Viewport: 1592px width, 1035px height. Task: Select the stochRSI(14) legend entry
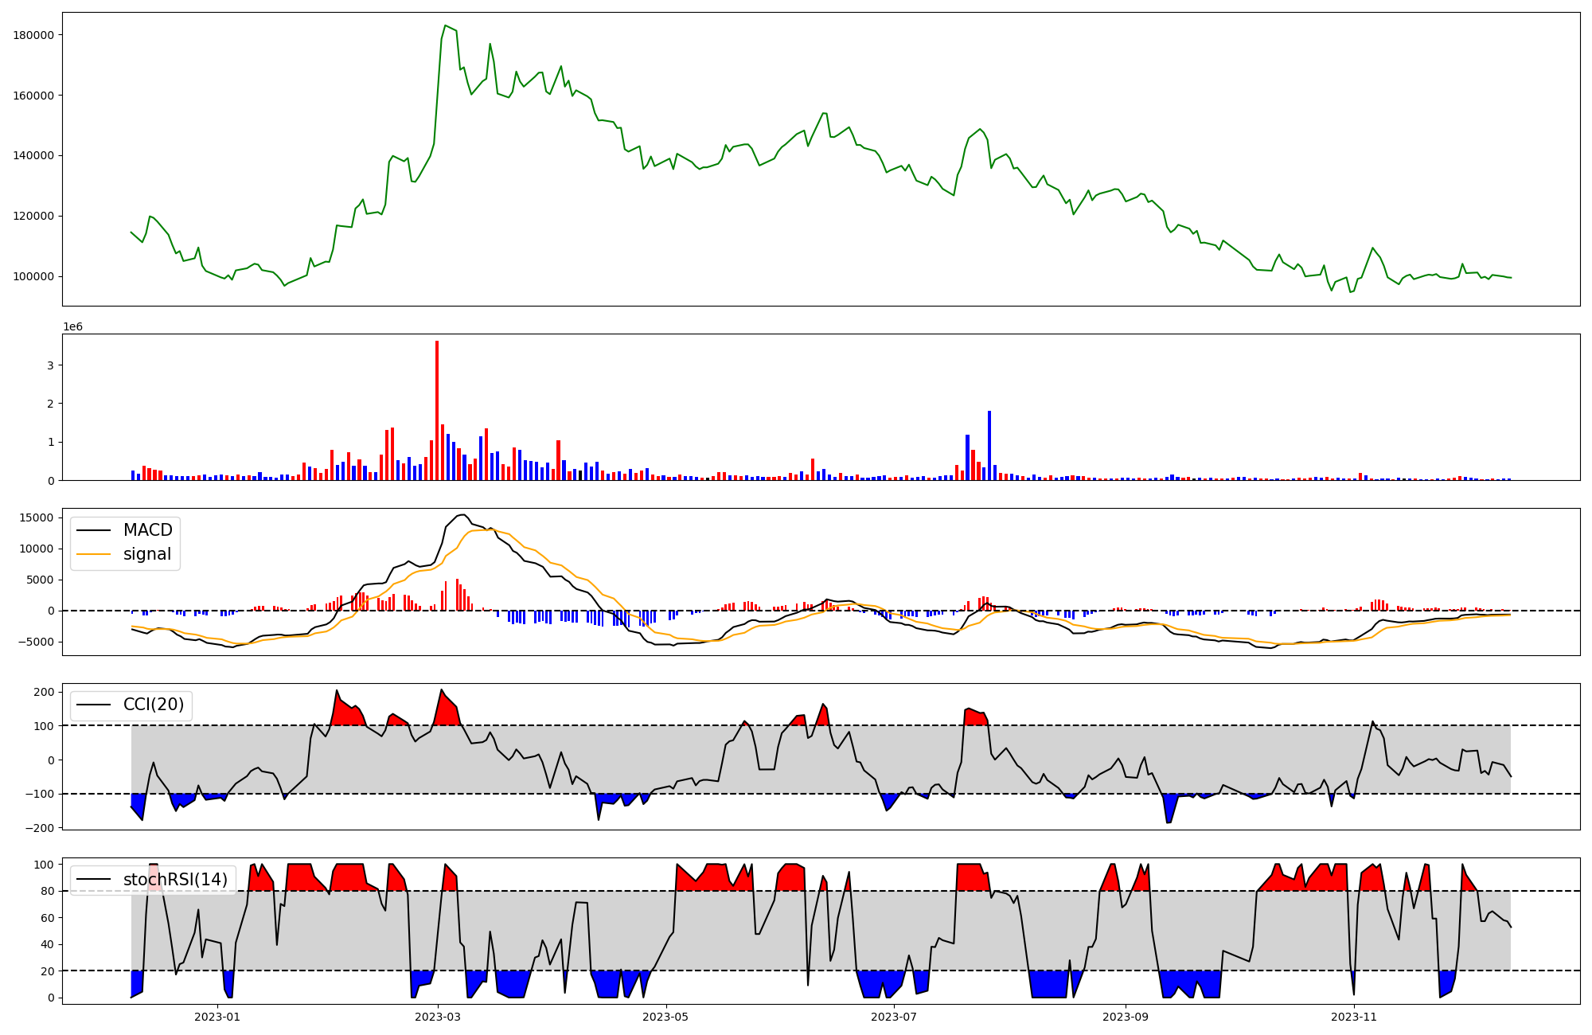pos(174,880)
